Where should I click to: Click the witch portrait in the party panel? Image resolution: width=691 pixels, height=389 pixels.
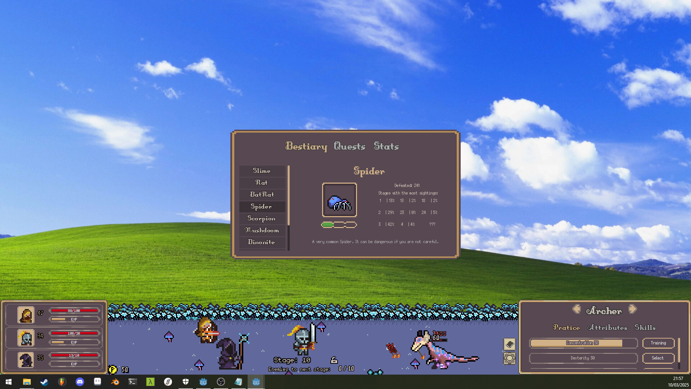(25, 359)
